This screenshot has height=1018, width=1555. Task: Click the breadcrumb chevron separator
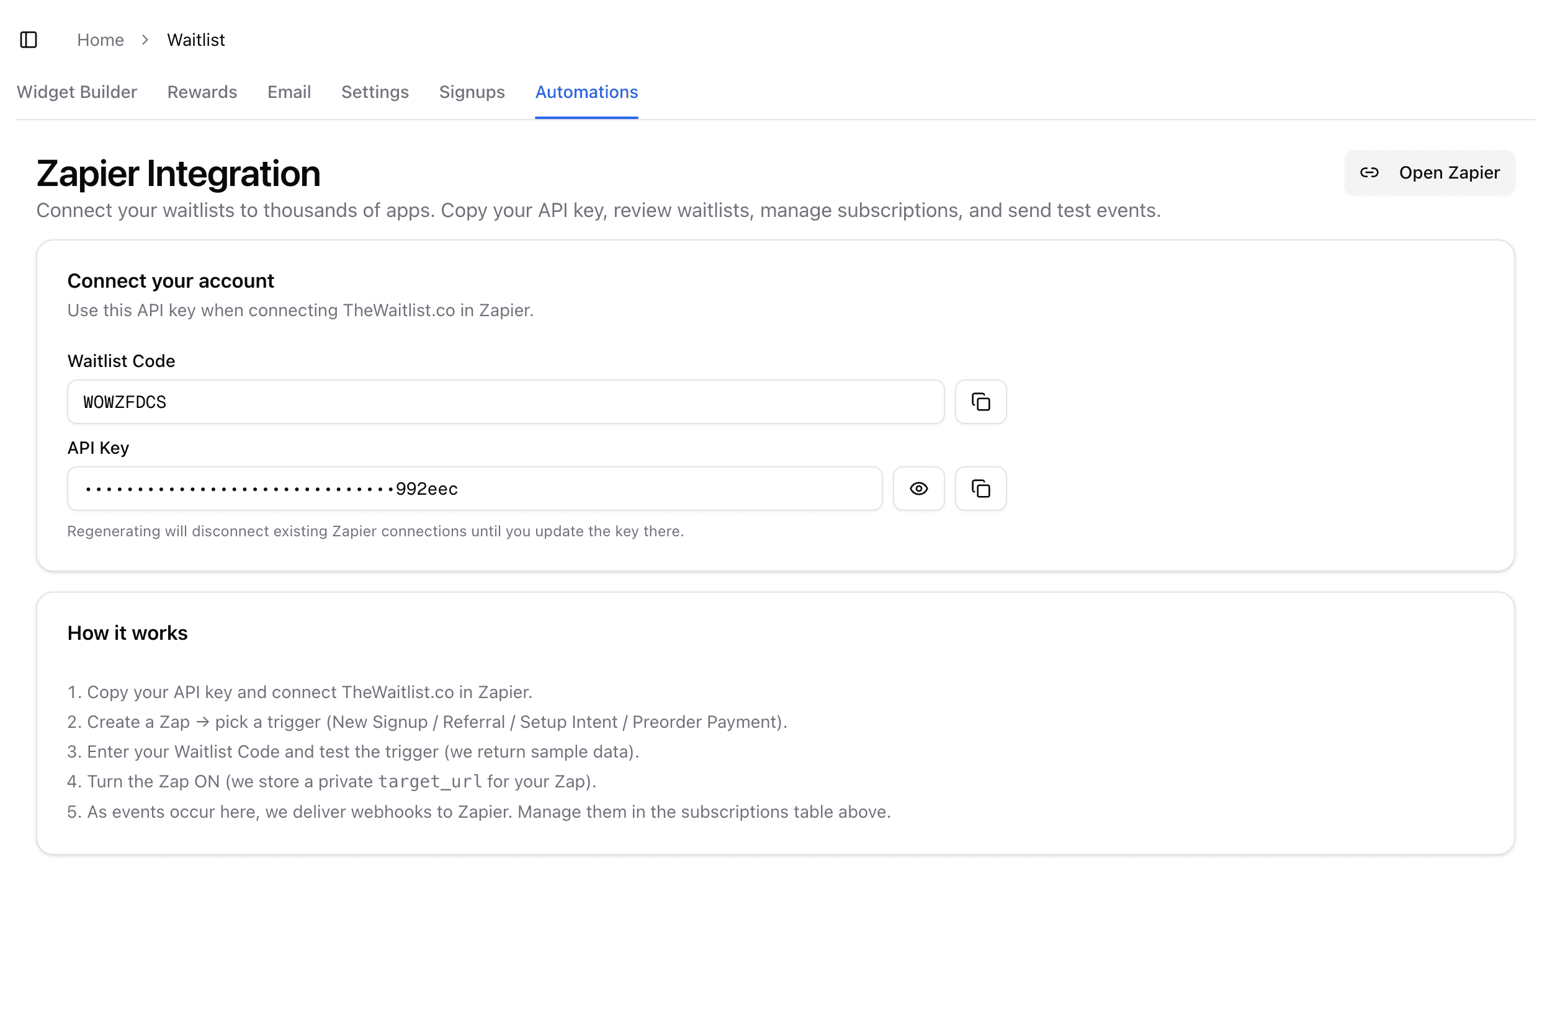coord(145,40)
